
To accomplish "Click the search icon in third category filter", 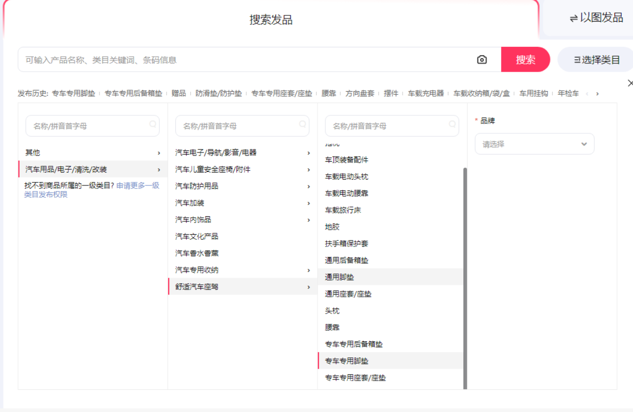I will (x=452, y=124).
